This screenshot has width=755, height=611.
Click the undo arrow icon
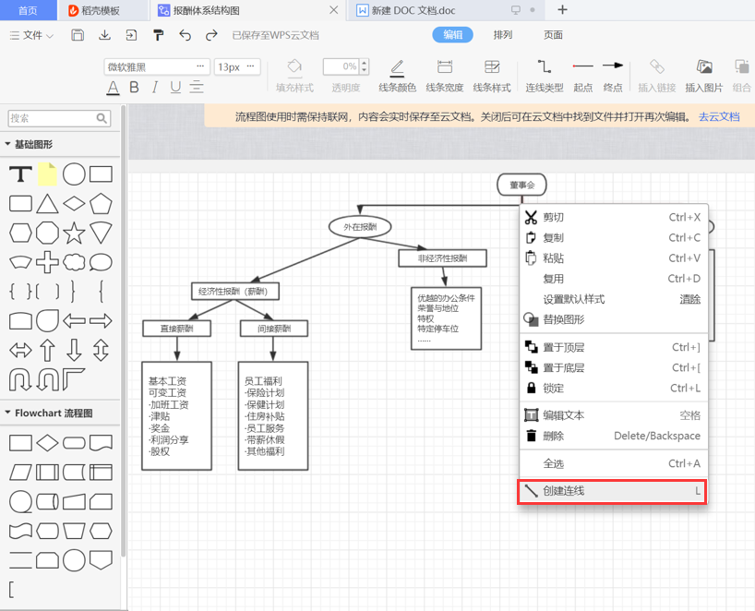185,35
